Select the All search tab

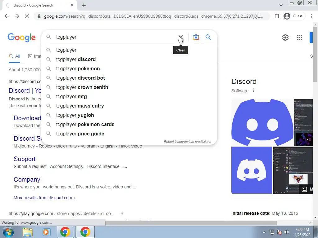[x=14, y=56]
